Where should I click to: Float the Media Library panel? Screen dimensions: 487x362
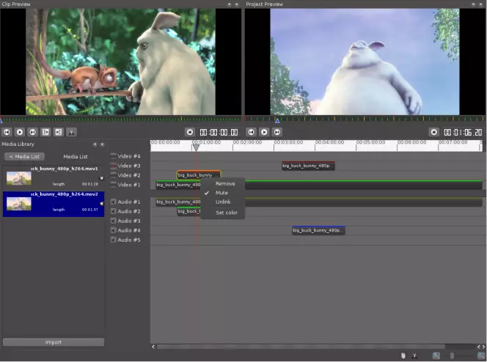pos(95,144)
